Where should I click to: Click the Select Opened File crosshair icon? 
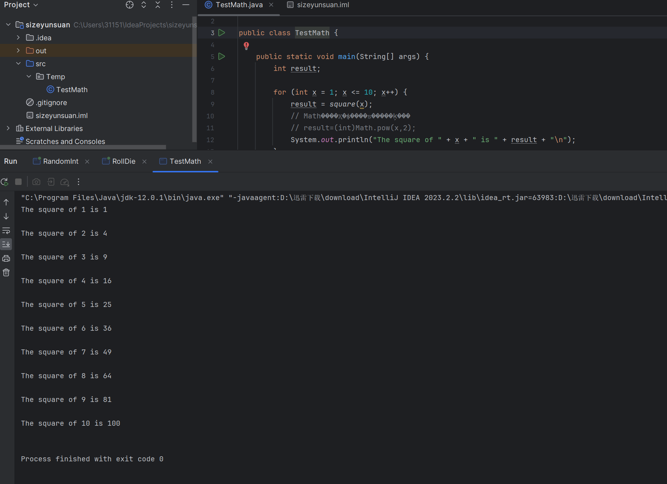tap(130, 5)
